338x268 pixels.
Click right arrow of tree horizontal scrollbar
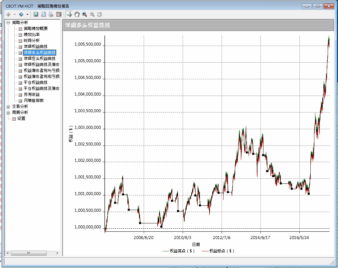[58, 253]
